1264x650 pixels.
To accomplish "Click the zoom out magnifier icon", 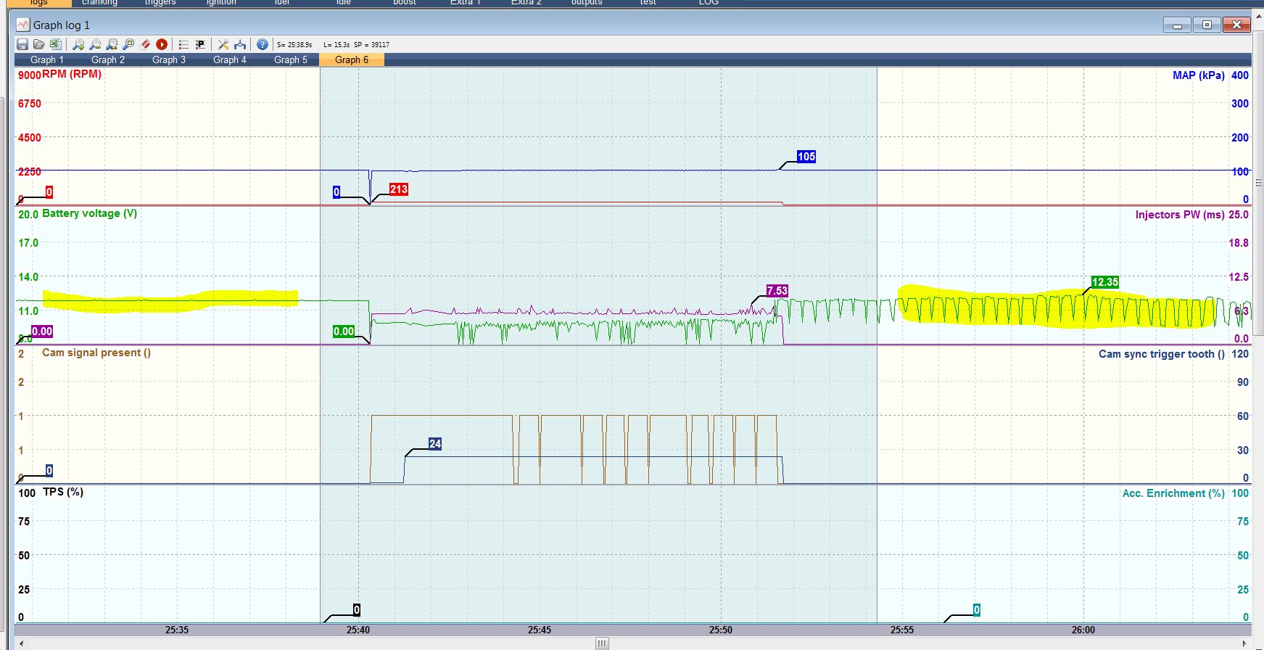I will tap(95, 45).
